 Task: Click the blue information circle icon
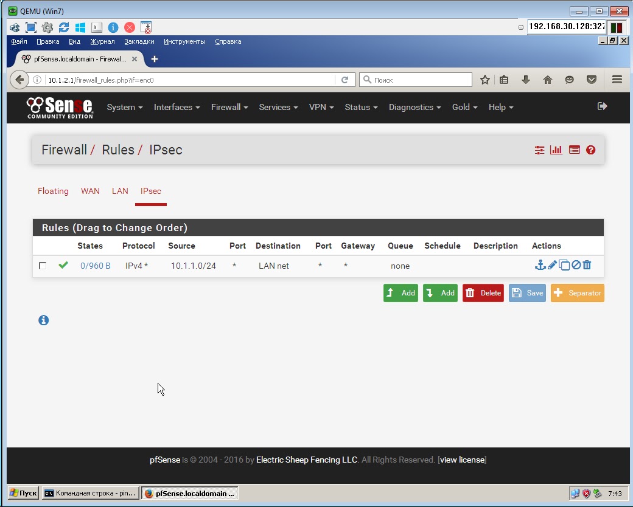point(43,320)
